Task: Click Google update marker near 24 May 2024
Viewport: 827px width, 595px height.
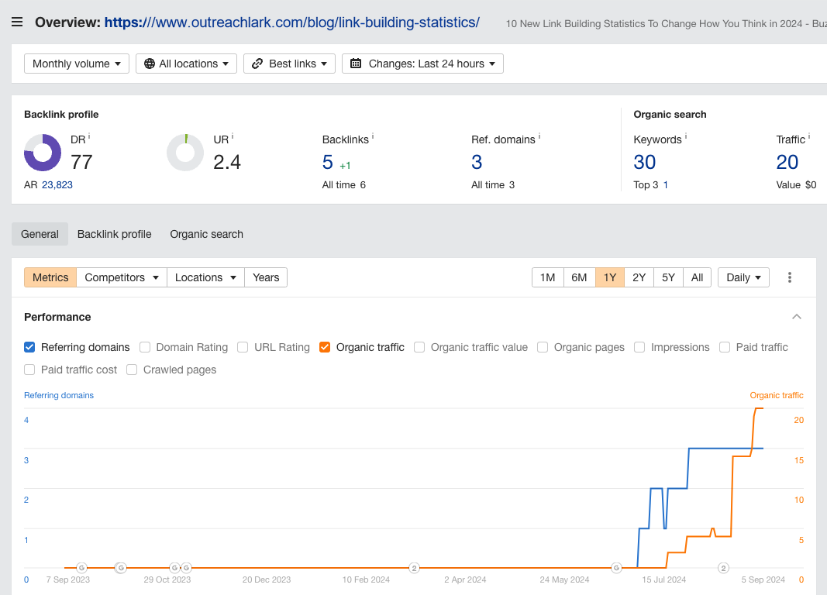Action: click(x=616, y=568)
